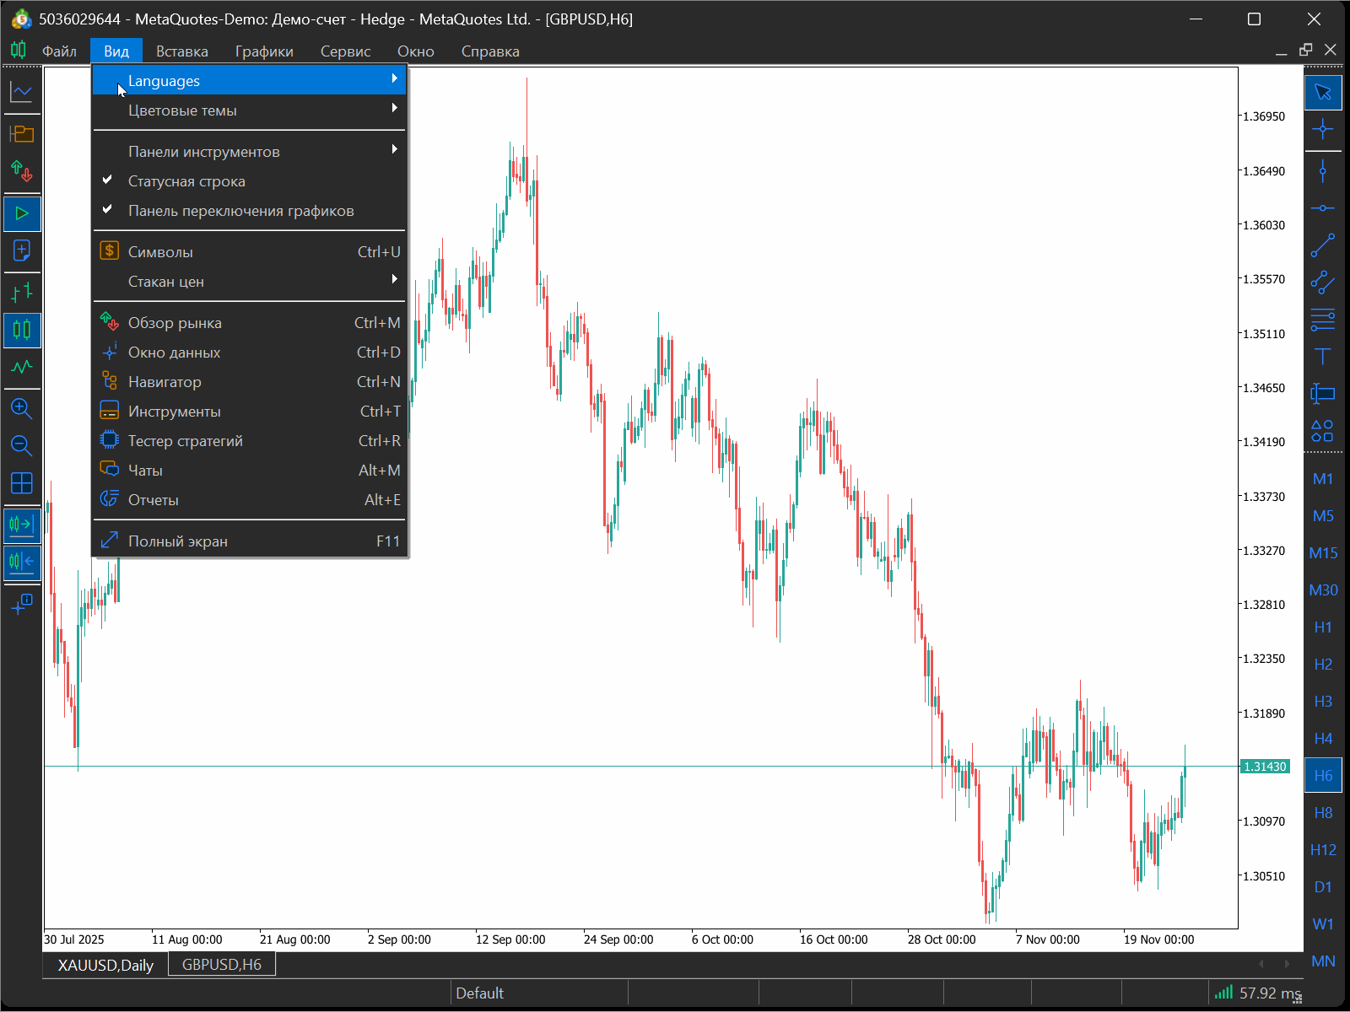Set timeframe to D1
Screen dimensions: 1350x1012
pos(1323,887)
